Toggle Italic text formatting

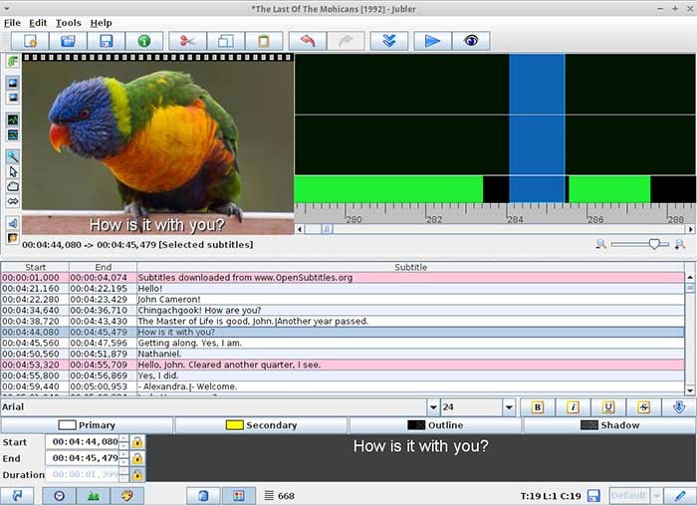574,406
